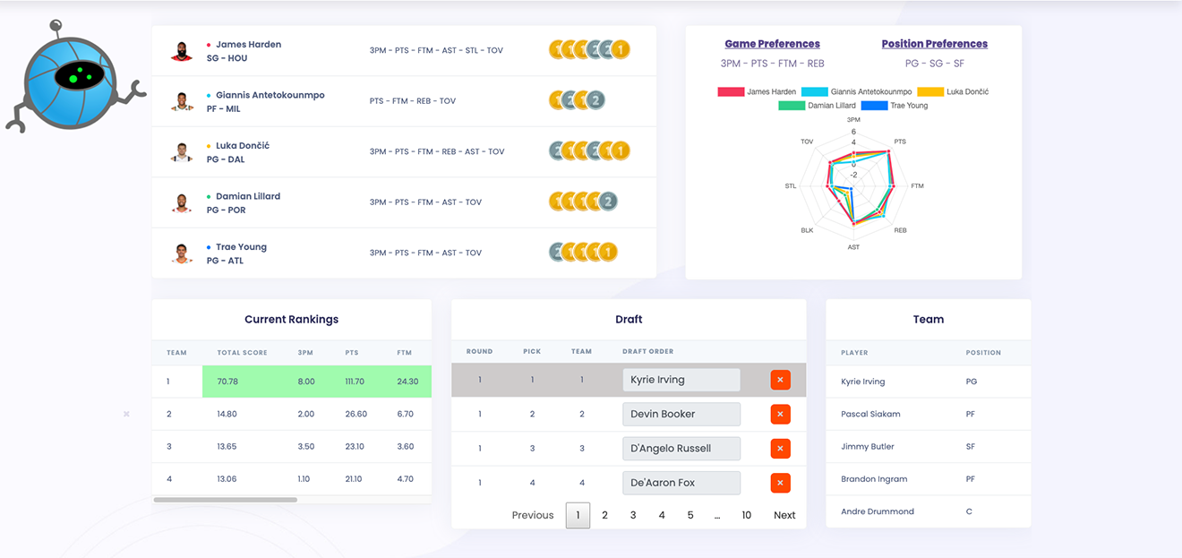Screen dimensions: 1182x558
Task: Jump to draft page 10
Action: pyautogui.click(x=746, y=515)
